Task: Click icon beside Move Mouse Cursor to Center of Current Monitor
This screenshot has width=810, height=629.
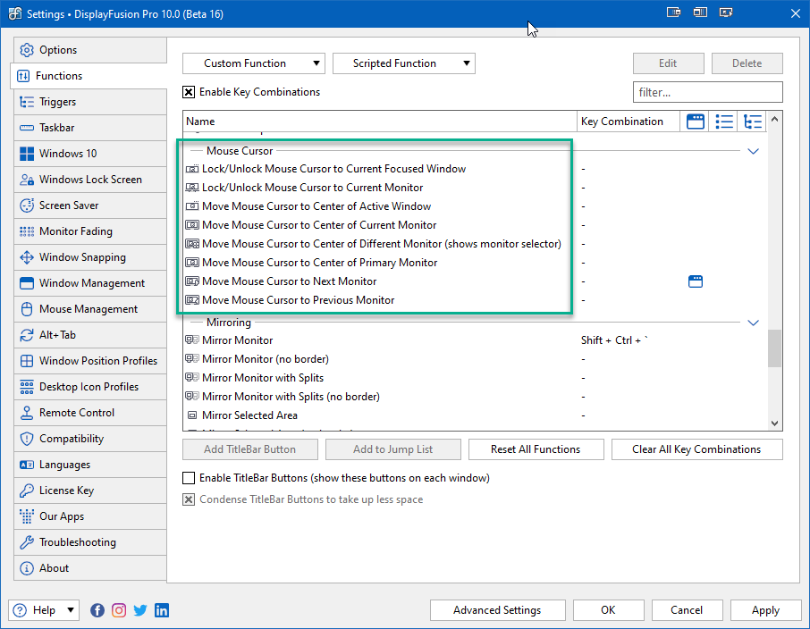Action: 192,225
